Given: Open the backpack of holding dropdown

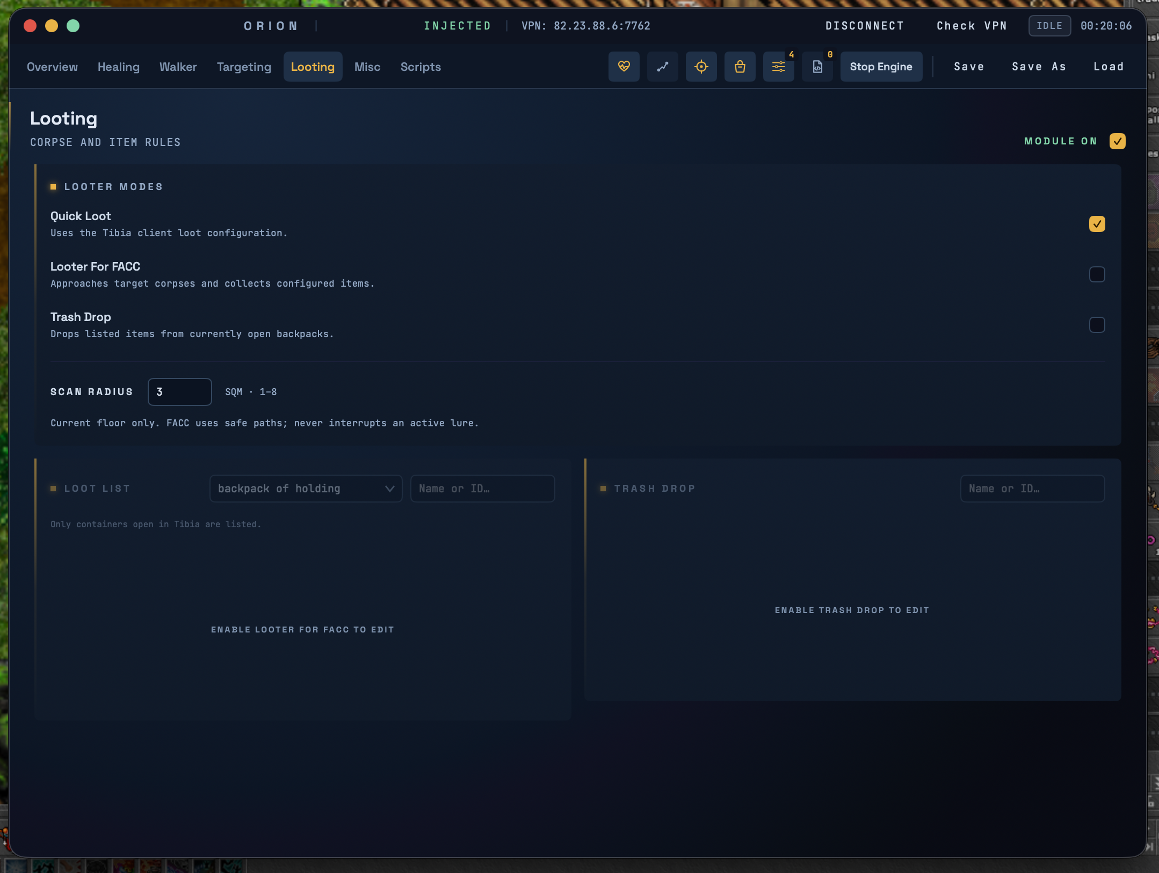Looking at the screenshot, I should [x=306, y=489].
